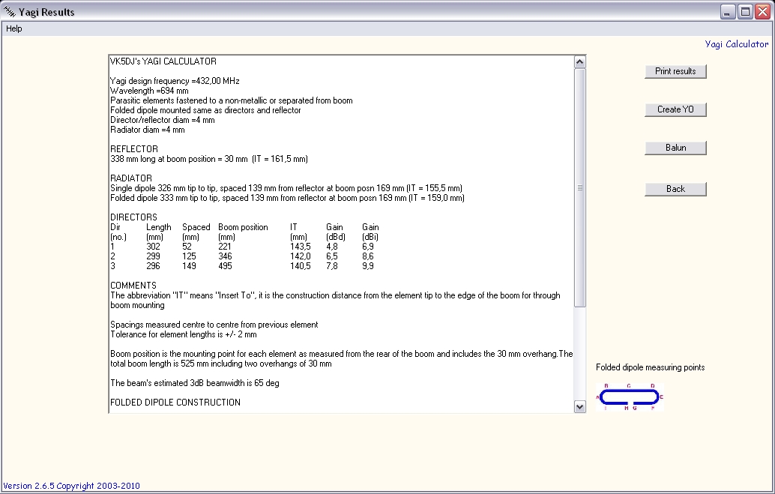775x494 pixels.
Task: Close the Yagi Results window
Action: [763, 12]
